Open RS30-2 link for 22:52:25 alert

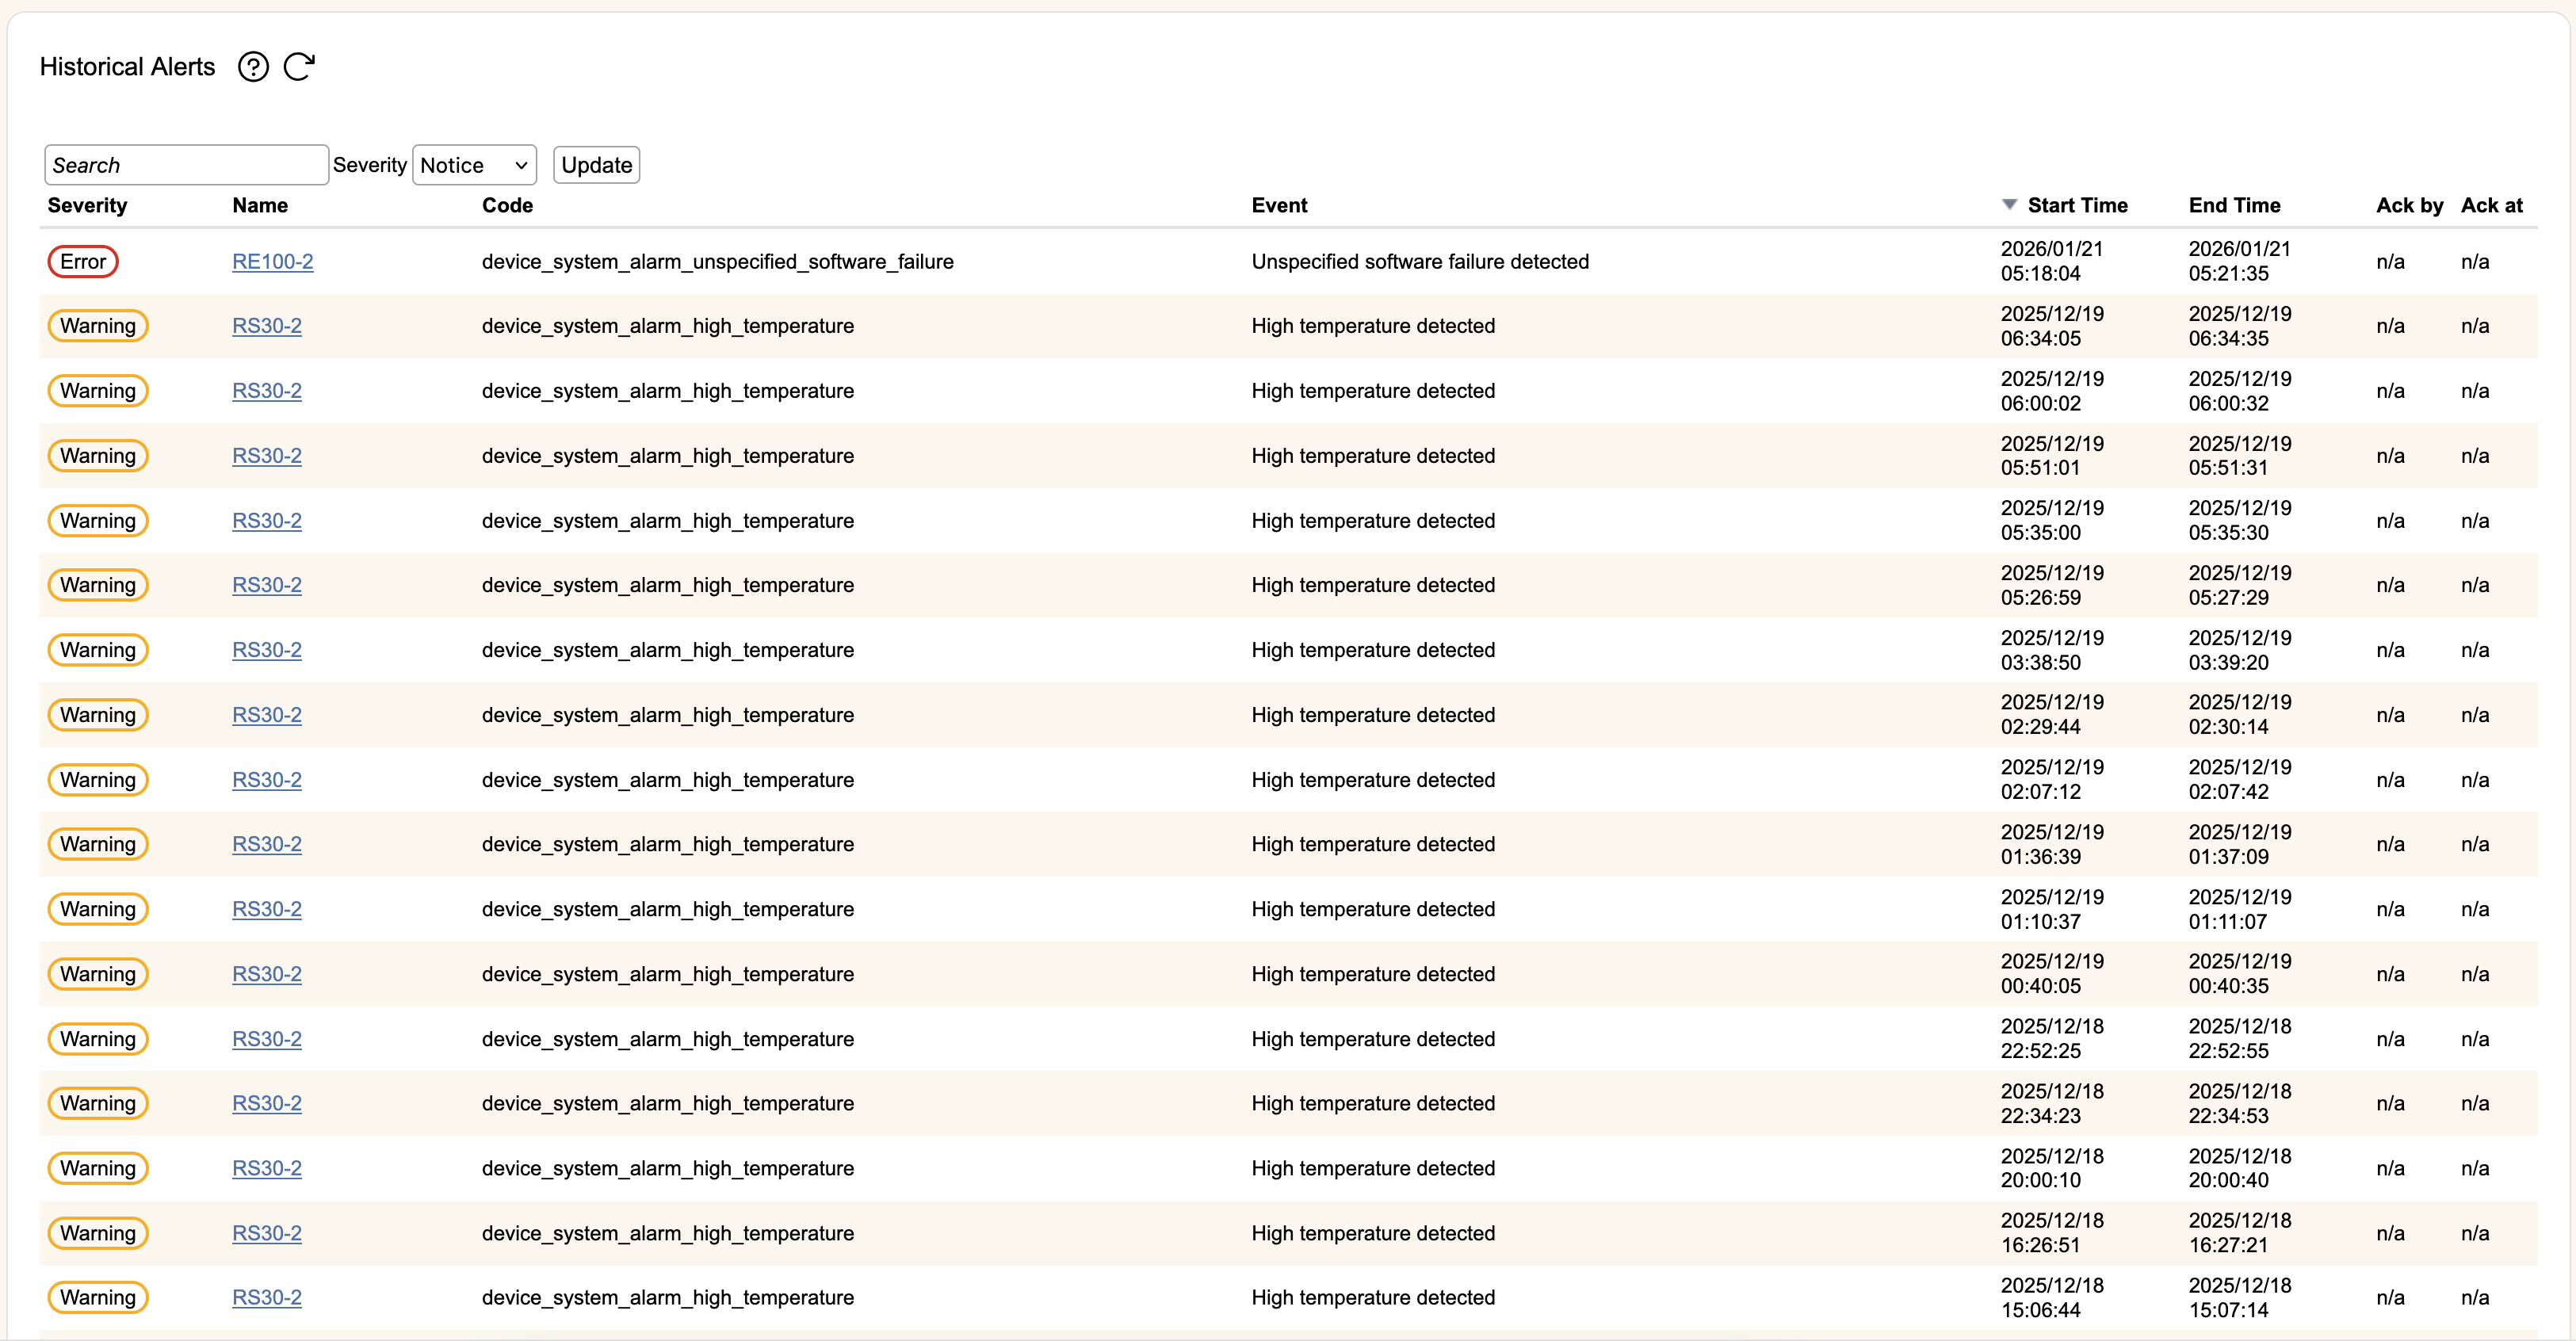tap(267, 1039)
